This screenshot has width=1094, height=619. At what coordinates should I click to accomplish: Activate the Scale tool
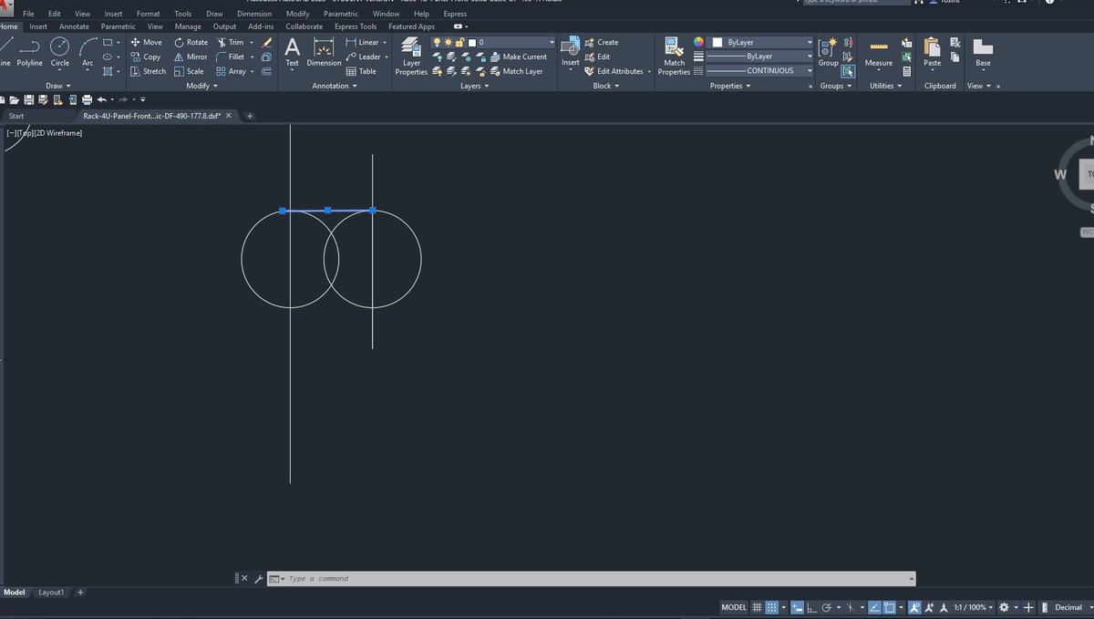[x=189, y=71]
